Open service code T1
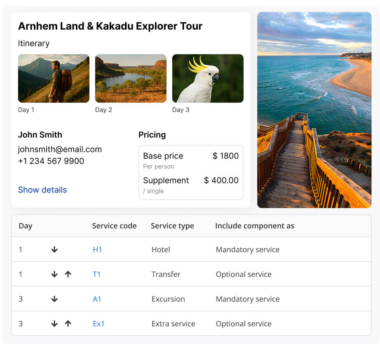 pos(96,274)
